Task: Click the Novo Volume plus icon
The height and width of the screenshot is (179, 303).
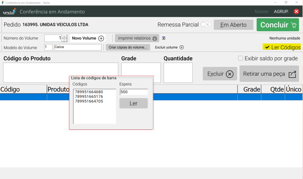Action: 101,38
